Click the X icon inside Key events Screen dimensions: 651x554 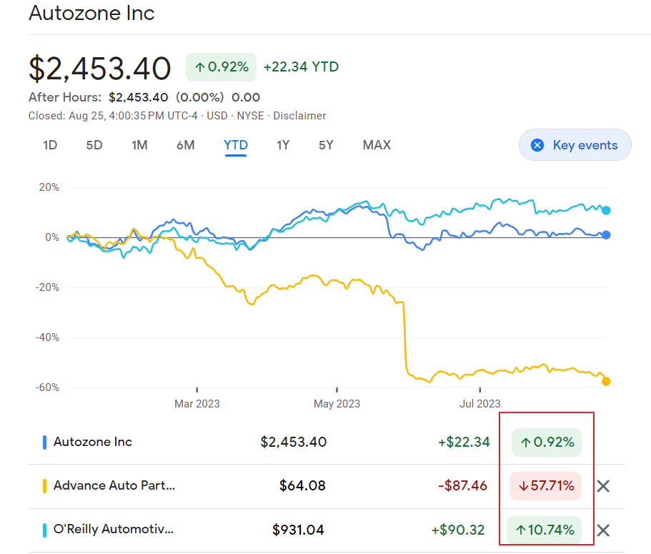[537, 145]
